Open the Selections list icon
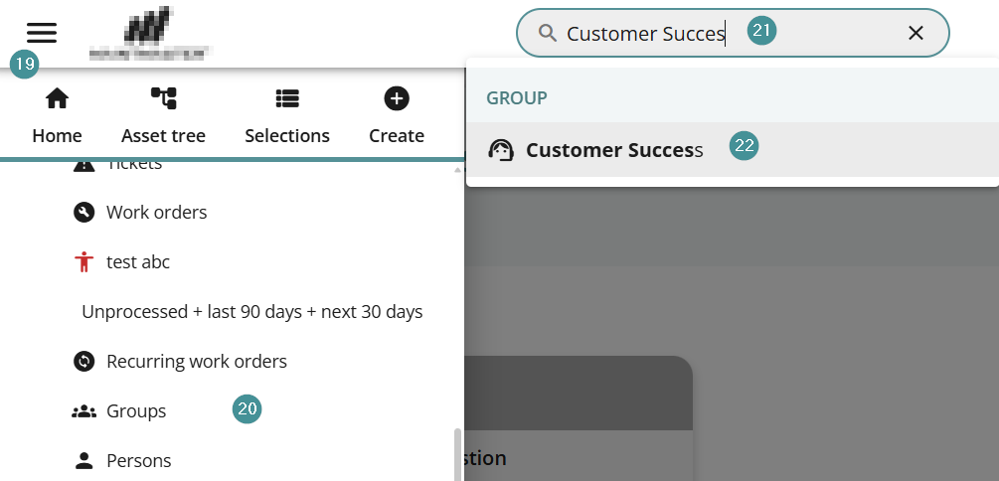Screen dimensions: 999x481 click(x=287, y=98)
